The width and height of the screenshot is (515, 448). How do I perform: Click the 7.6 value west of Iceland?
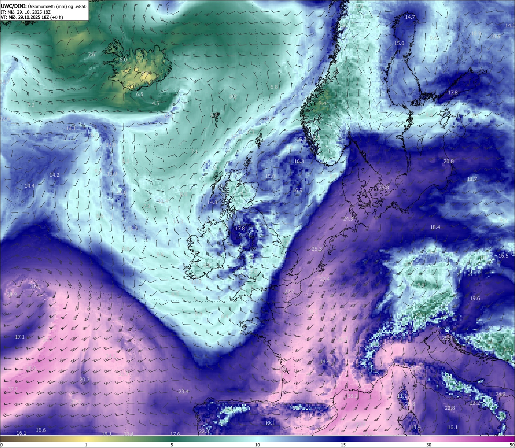[x=91, y=54]
